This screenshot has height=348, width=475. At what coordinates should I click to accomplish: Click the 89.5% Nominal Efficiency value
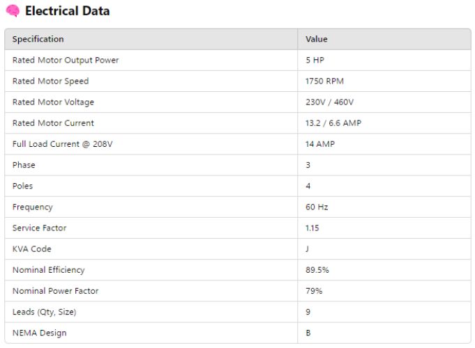coord(317,269)
